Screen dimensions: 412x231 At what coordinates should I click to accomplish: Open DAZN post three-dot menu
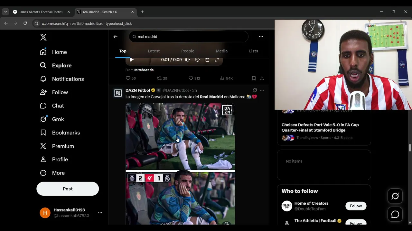(262, 90)
